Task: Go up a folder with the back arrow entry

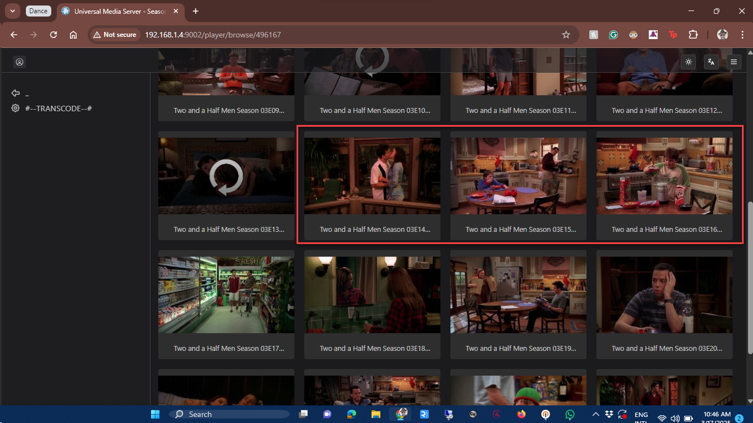Action: click(x=20, y=94)
